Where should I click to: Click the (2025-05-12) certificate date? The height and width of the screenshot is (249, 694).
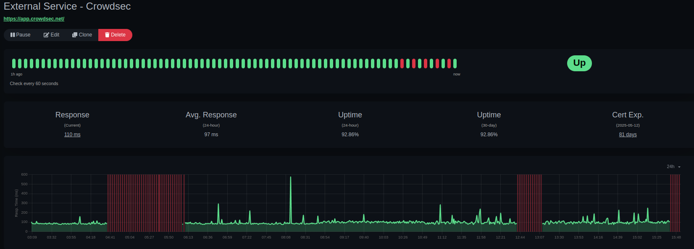[628, 125]
